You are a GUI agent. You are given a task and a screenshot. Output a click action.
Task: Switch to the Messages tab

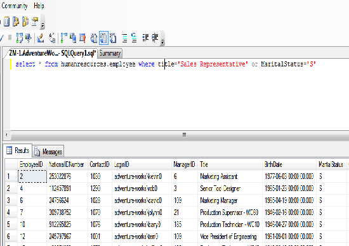pos(48,152)
